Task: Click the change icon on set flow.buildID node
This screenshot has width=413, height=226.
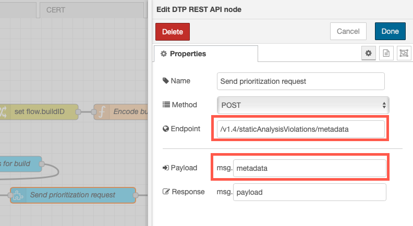Action: coord(3,112)
